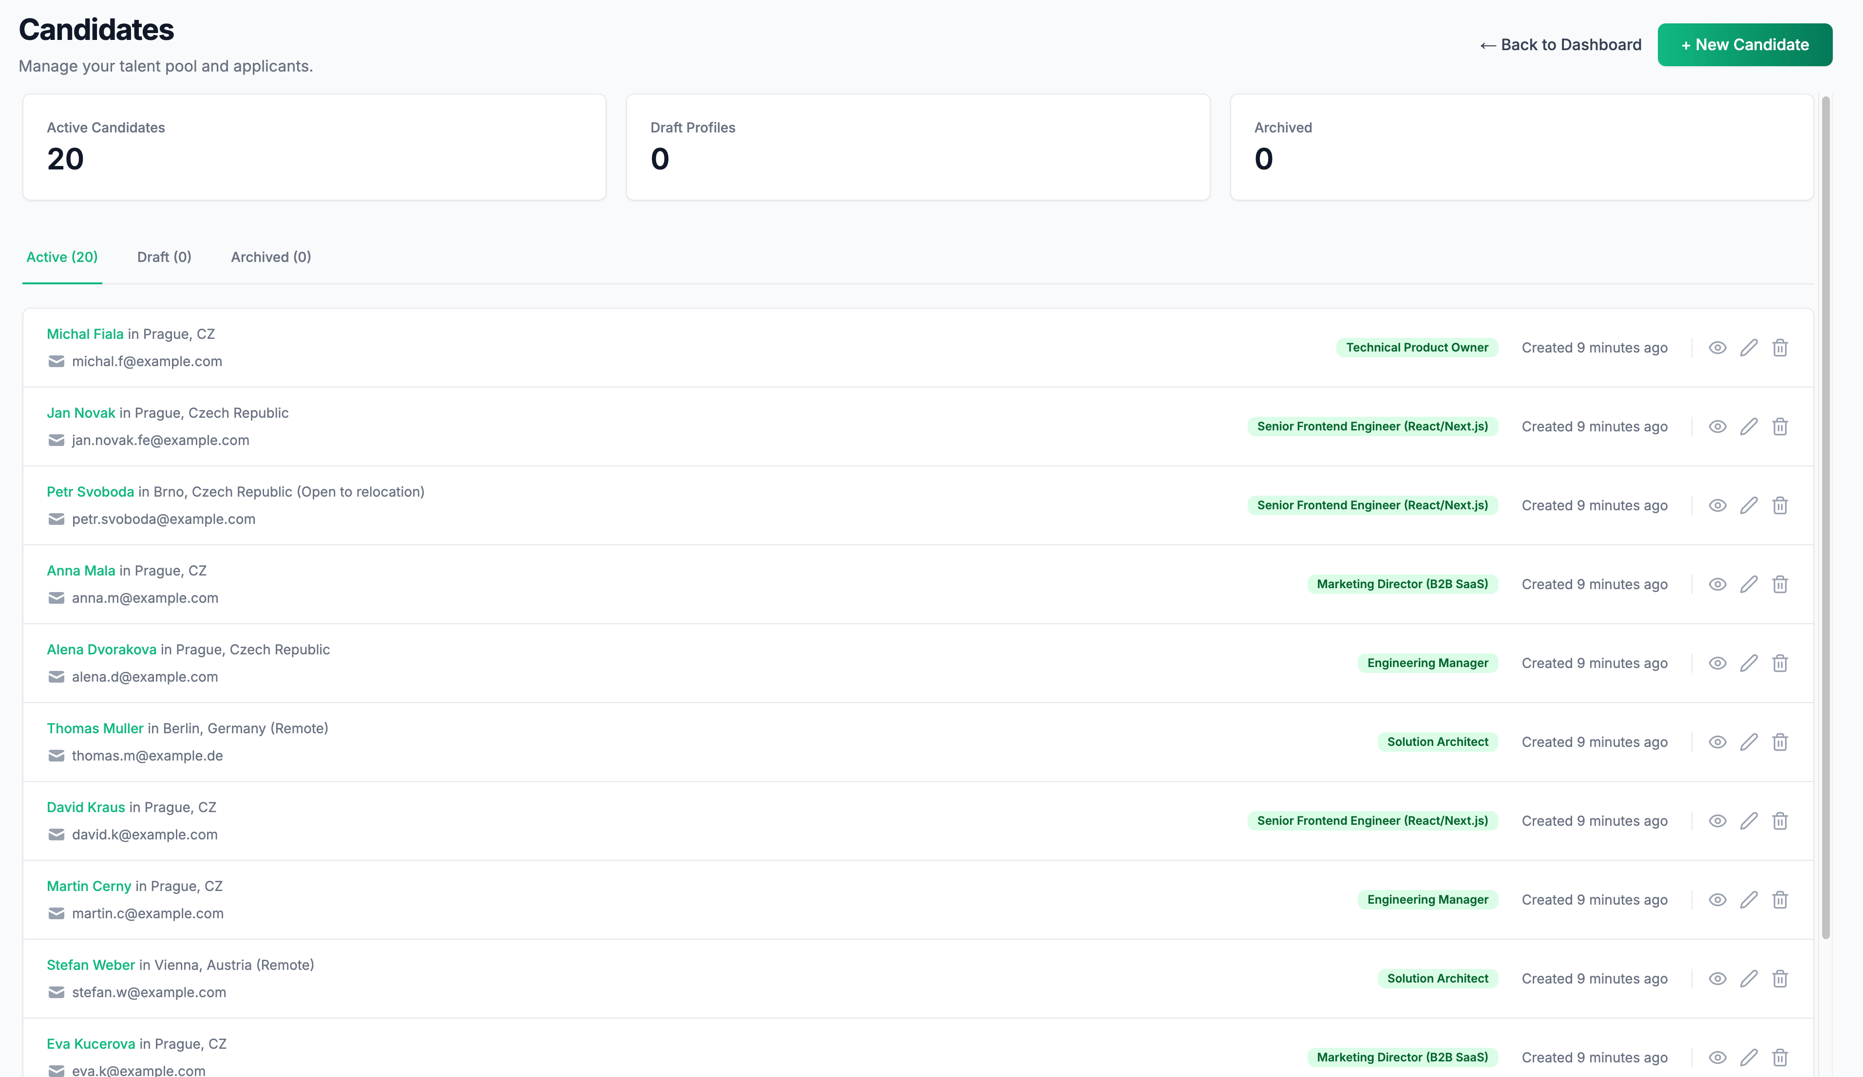This screenshot has width=1863, height=1077.
Task: Select the Active (20) tab
Action: coord(62,256)
